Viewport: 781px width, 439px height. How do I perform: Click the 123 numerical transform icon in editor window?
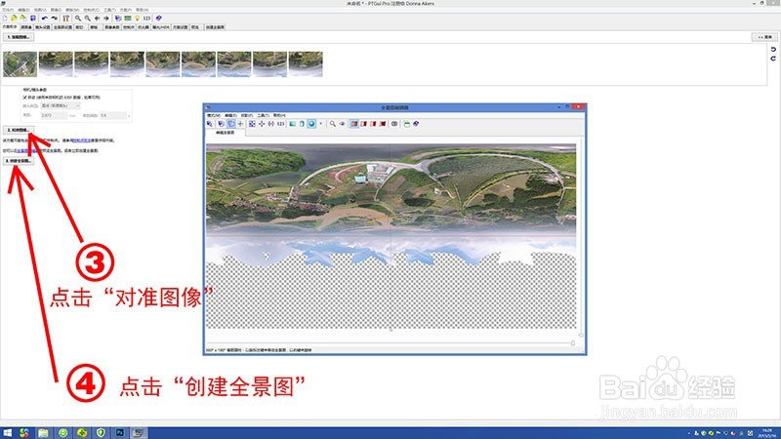pyautogui.click(x=281, y=124)
